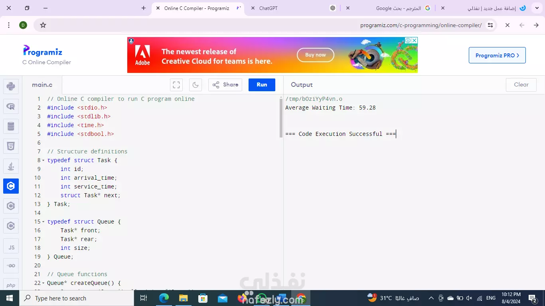Image resolution: width=545 pixels, height=306 pixels.
Task: Open Task View on taskbar
Action: click(144, 298)
